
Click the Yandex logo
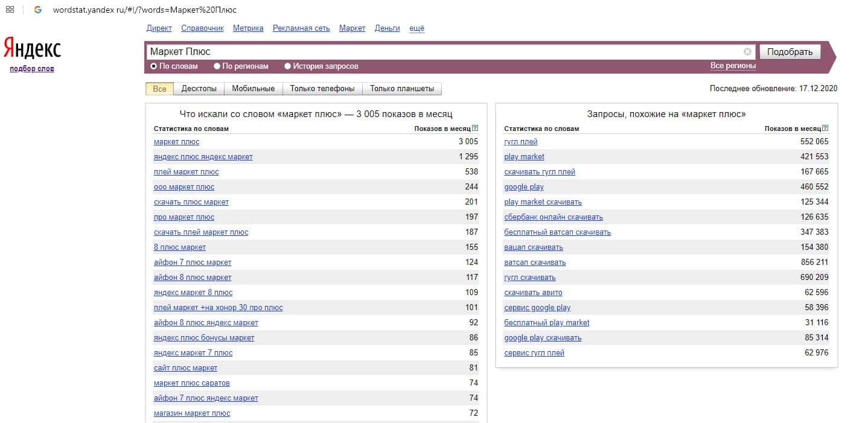[32, 48]
